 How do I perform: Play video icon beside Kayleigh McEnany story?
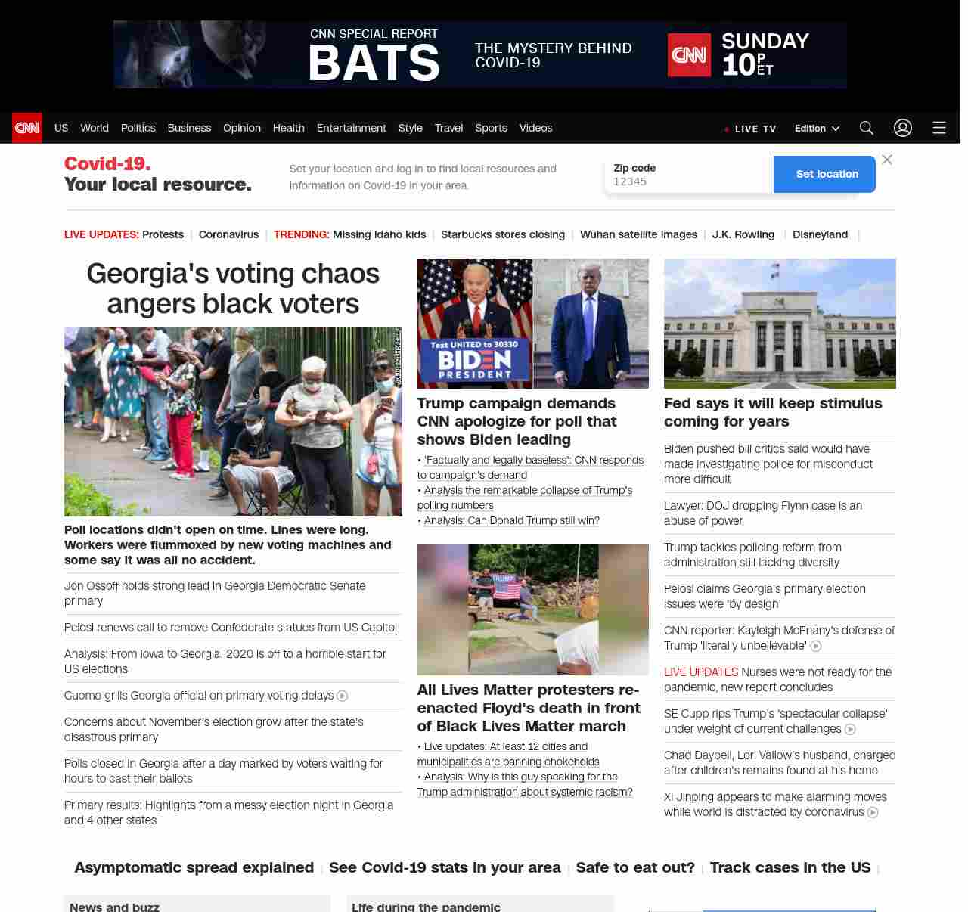tap(815, 646)
